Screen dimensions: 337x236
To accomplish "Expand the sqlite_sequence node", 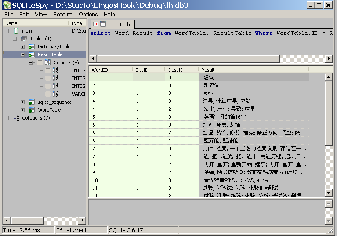I will [x=22, y=102].
